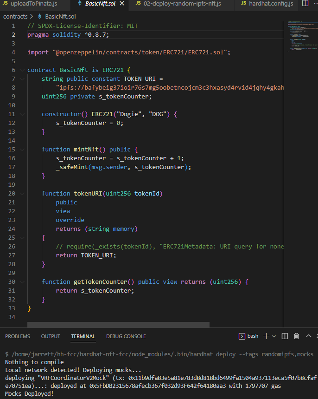
Task: Click line number 34 in the gutter
Action: tap(12, 317)
